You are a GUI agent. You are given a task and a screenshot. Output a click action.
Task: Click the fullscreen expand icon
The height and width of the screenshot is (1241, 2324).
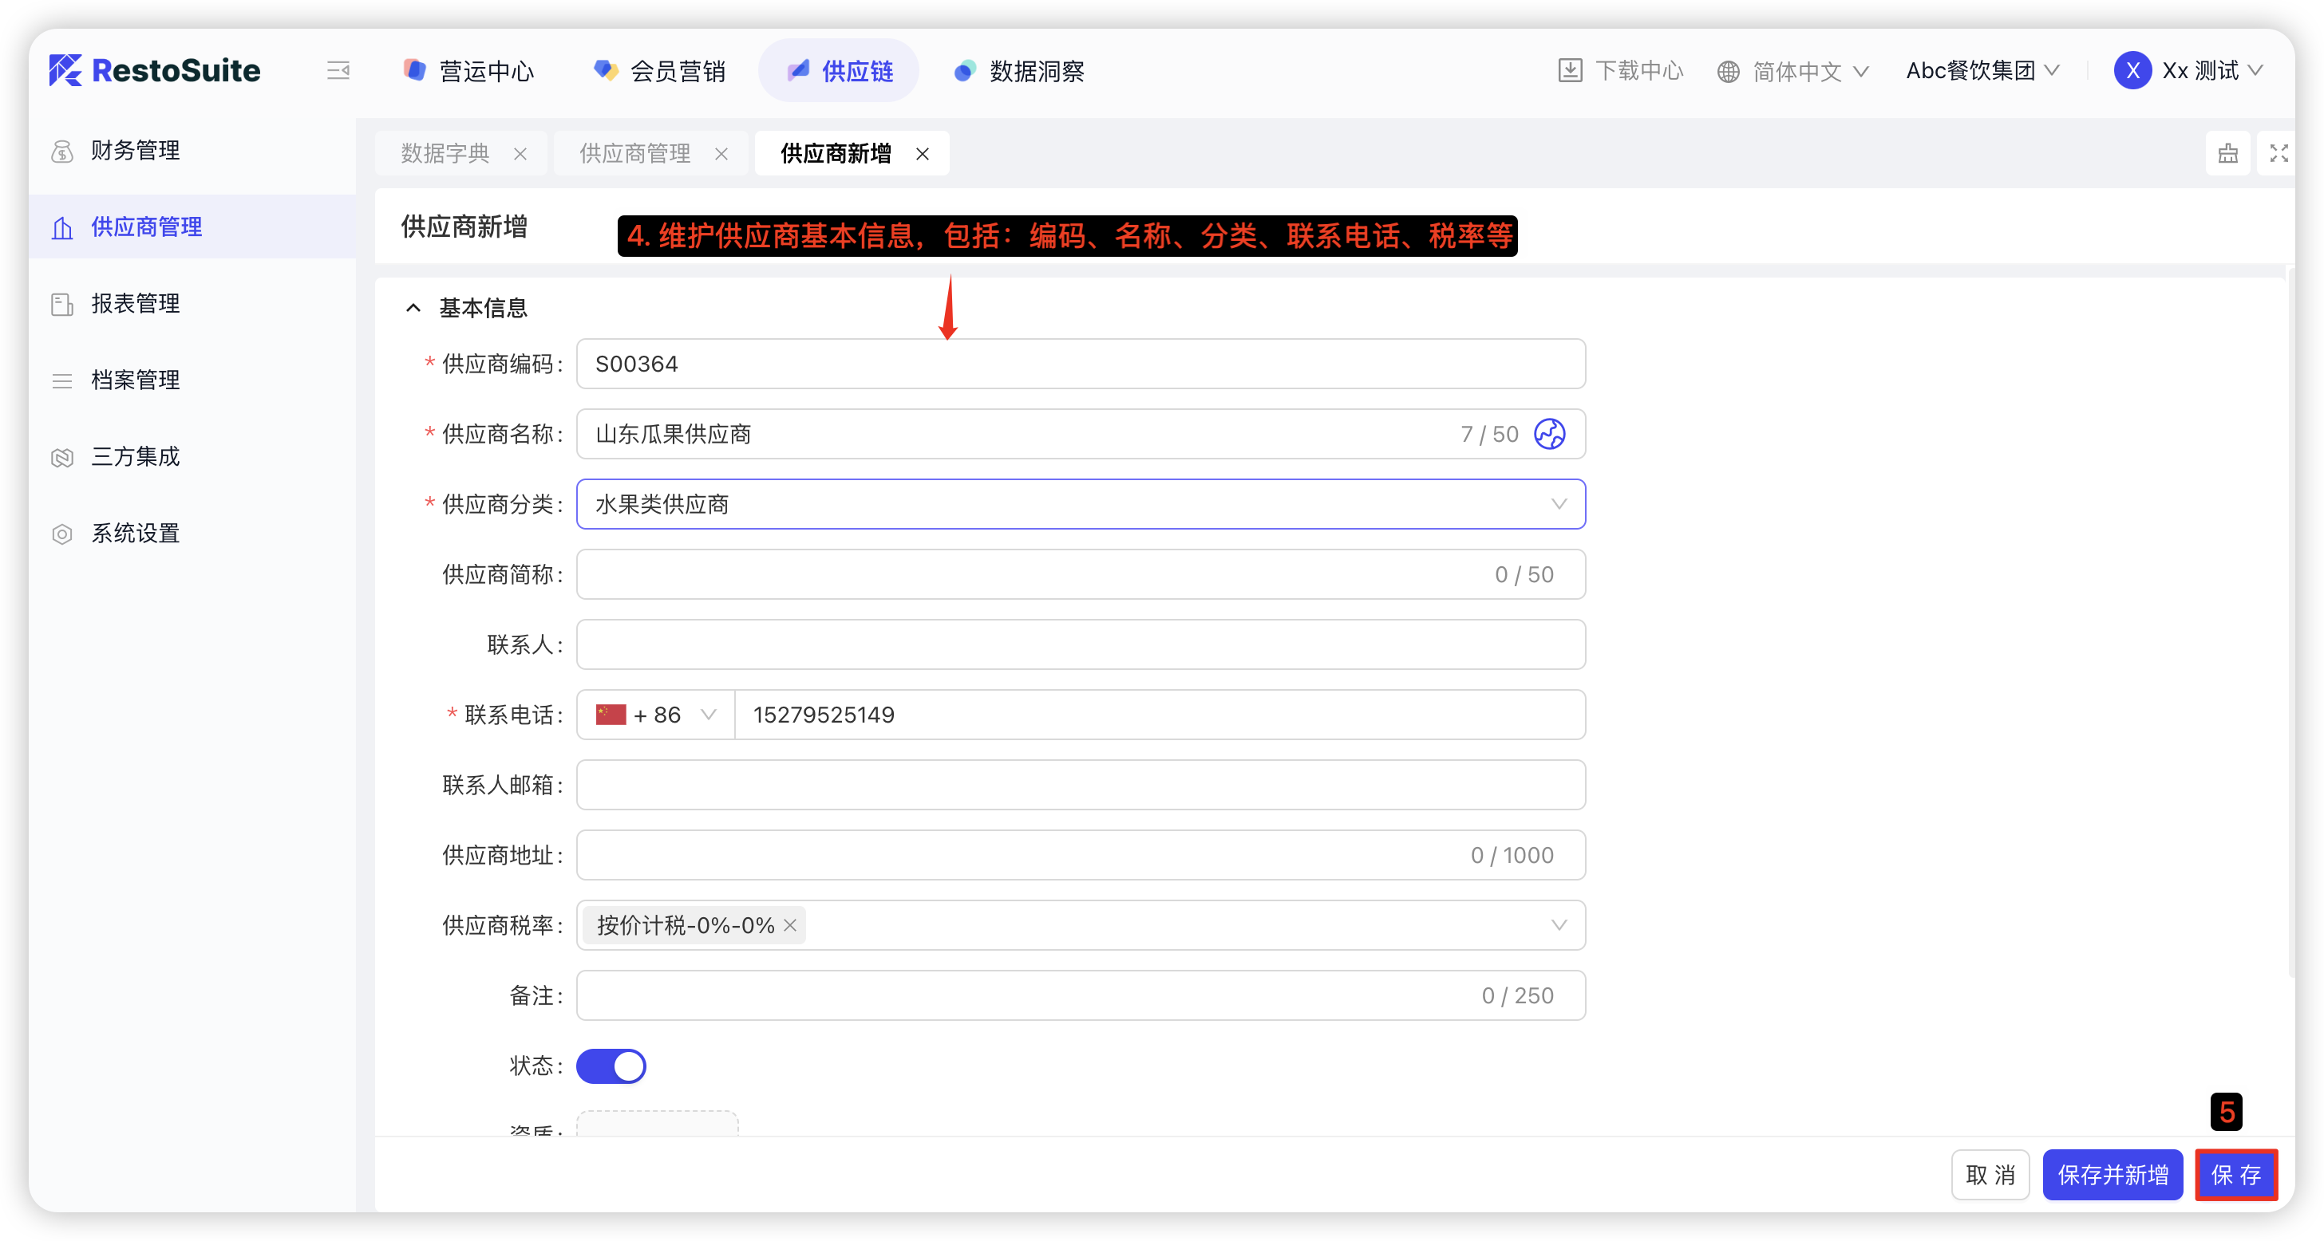[2278, 153]
